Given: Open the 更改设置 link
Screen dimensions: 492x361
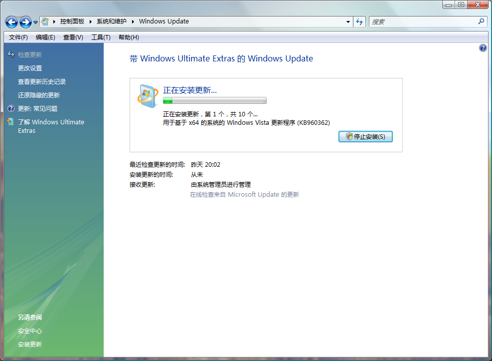Looking at the screenshot, I should pos(30,68).
